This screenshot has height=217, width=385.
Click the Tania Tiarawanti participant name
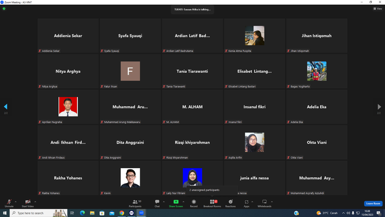click(192, 71)
